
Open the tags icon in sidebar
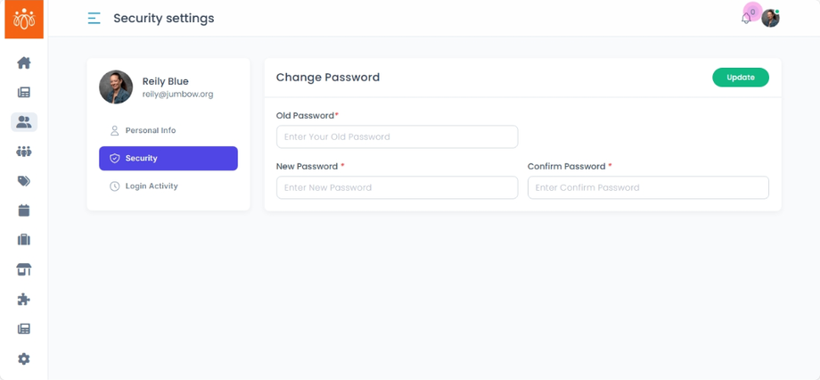point(24,181)
